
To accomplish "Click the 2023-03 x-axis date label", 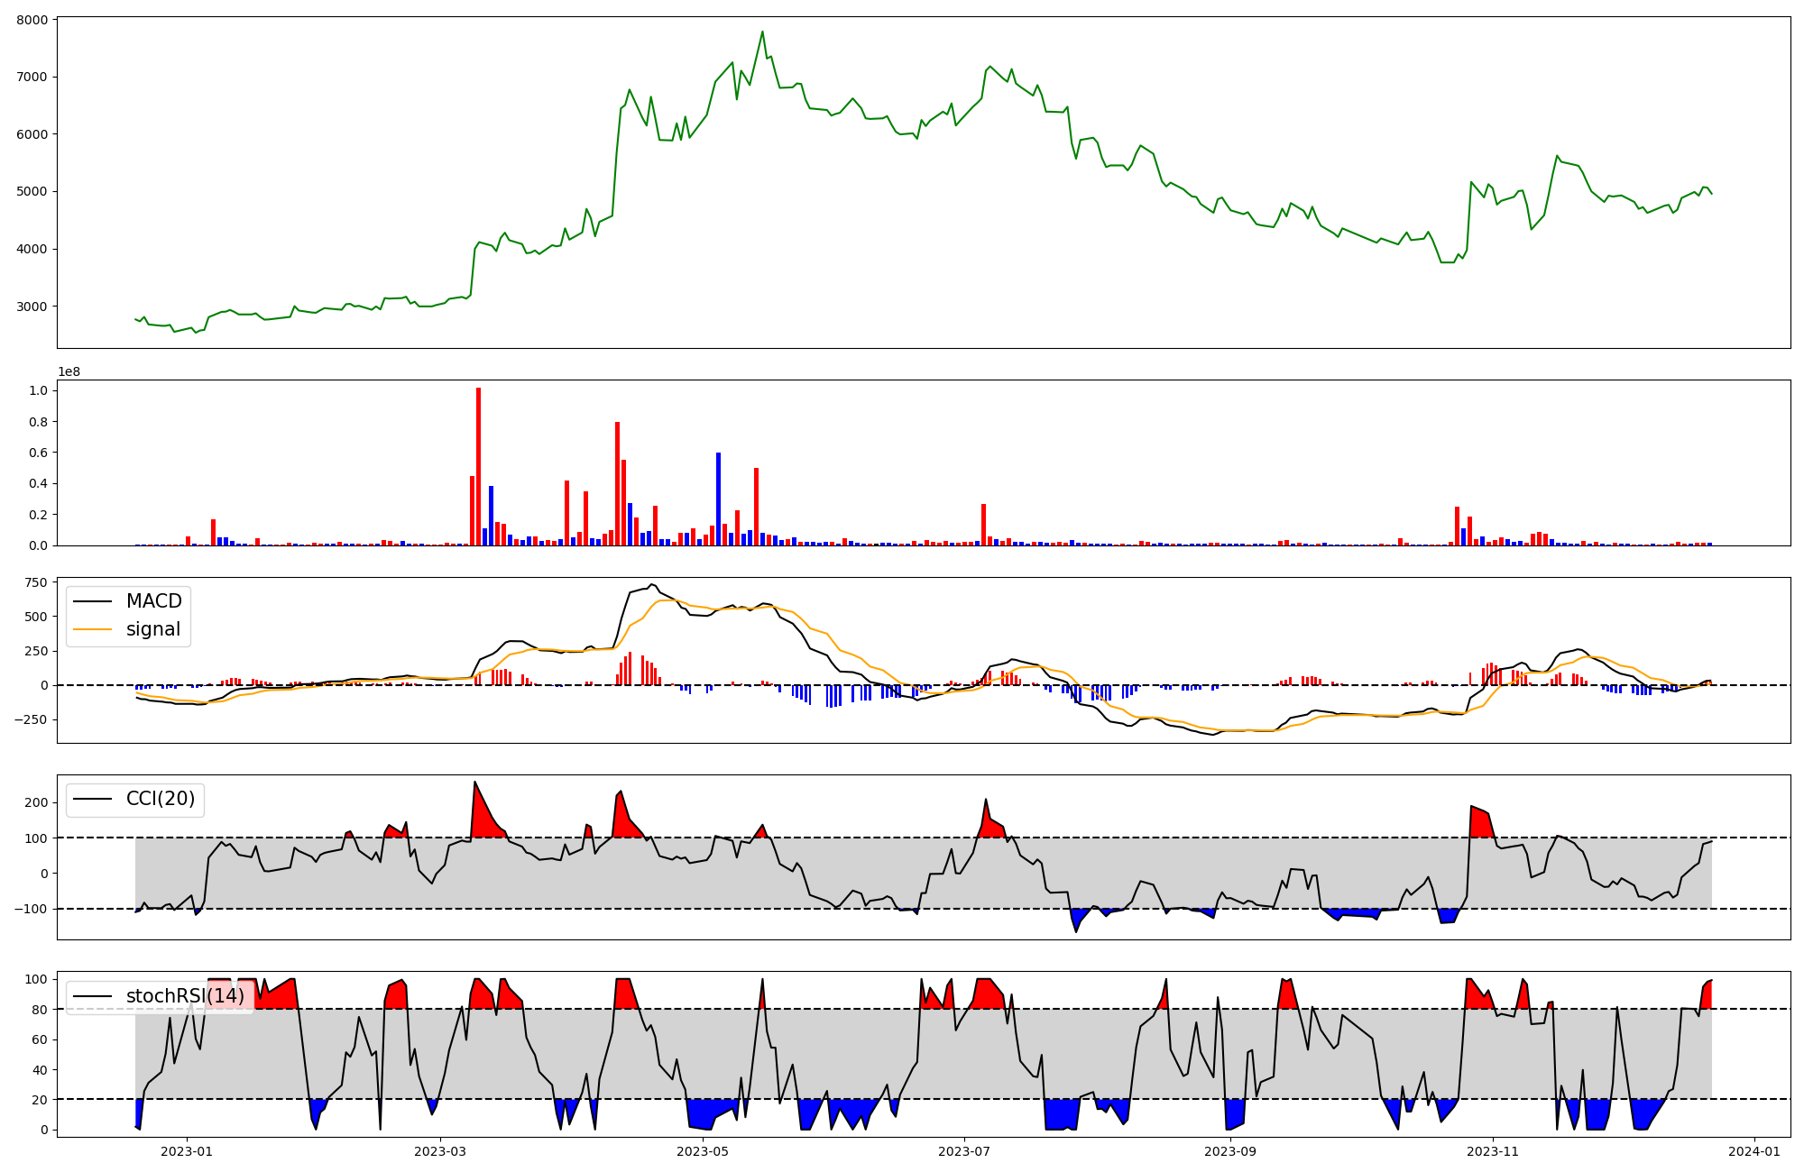I will click(x=441, y=1151).
